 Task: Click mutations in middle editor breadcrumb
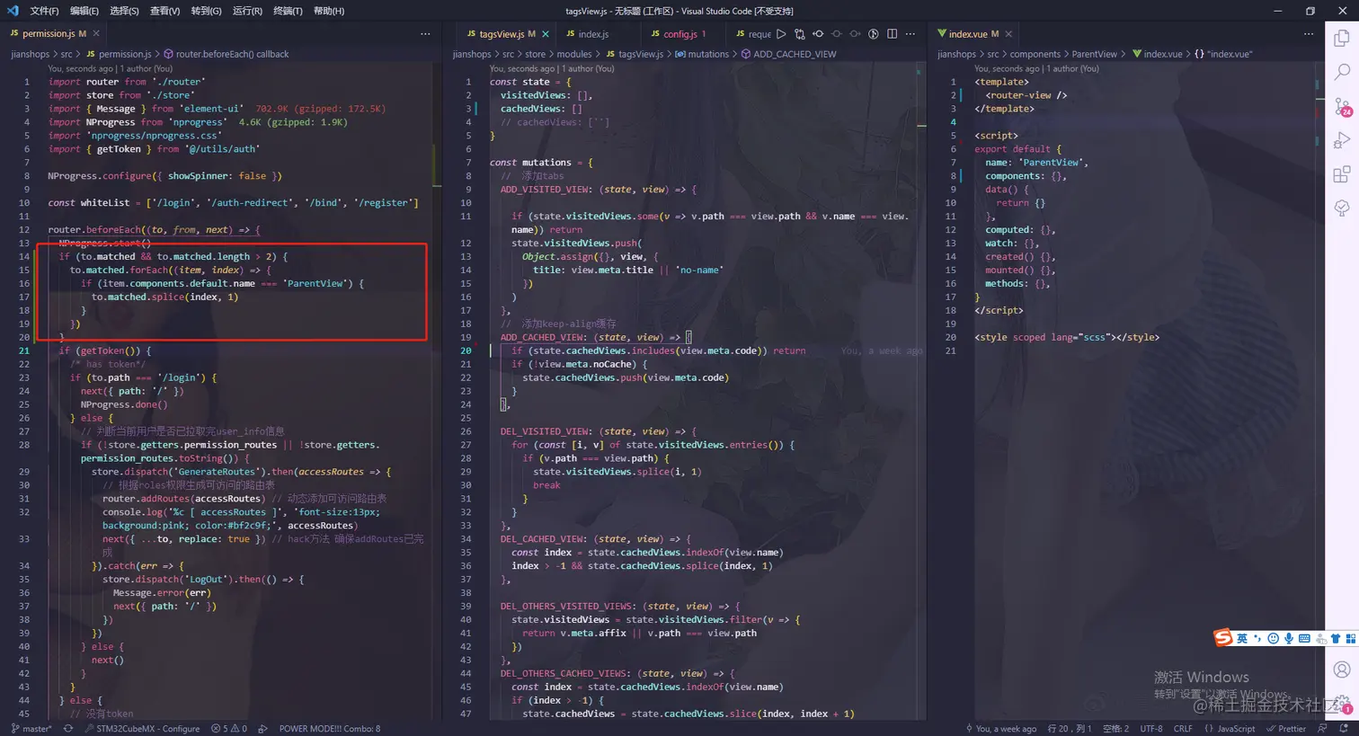pyautogui.click(x=708, y=54)
